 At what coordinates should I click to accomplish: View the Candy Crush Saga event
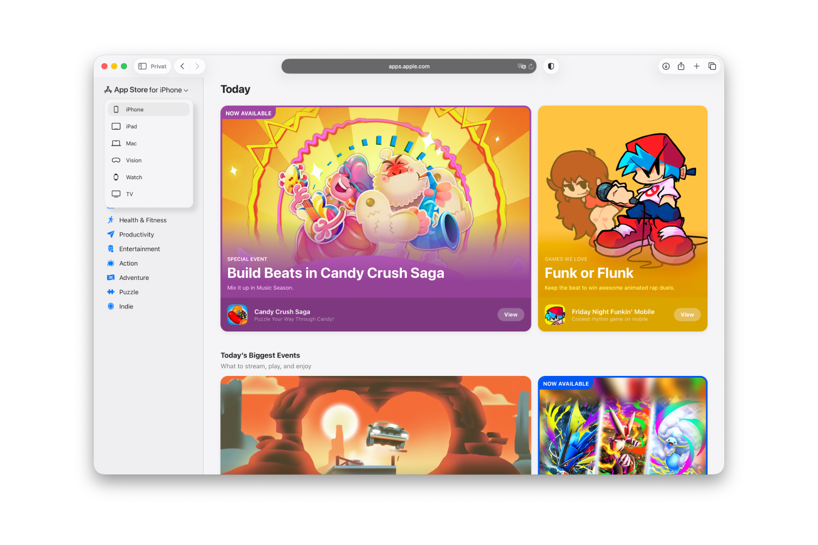pos(510,314)
